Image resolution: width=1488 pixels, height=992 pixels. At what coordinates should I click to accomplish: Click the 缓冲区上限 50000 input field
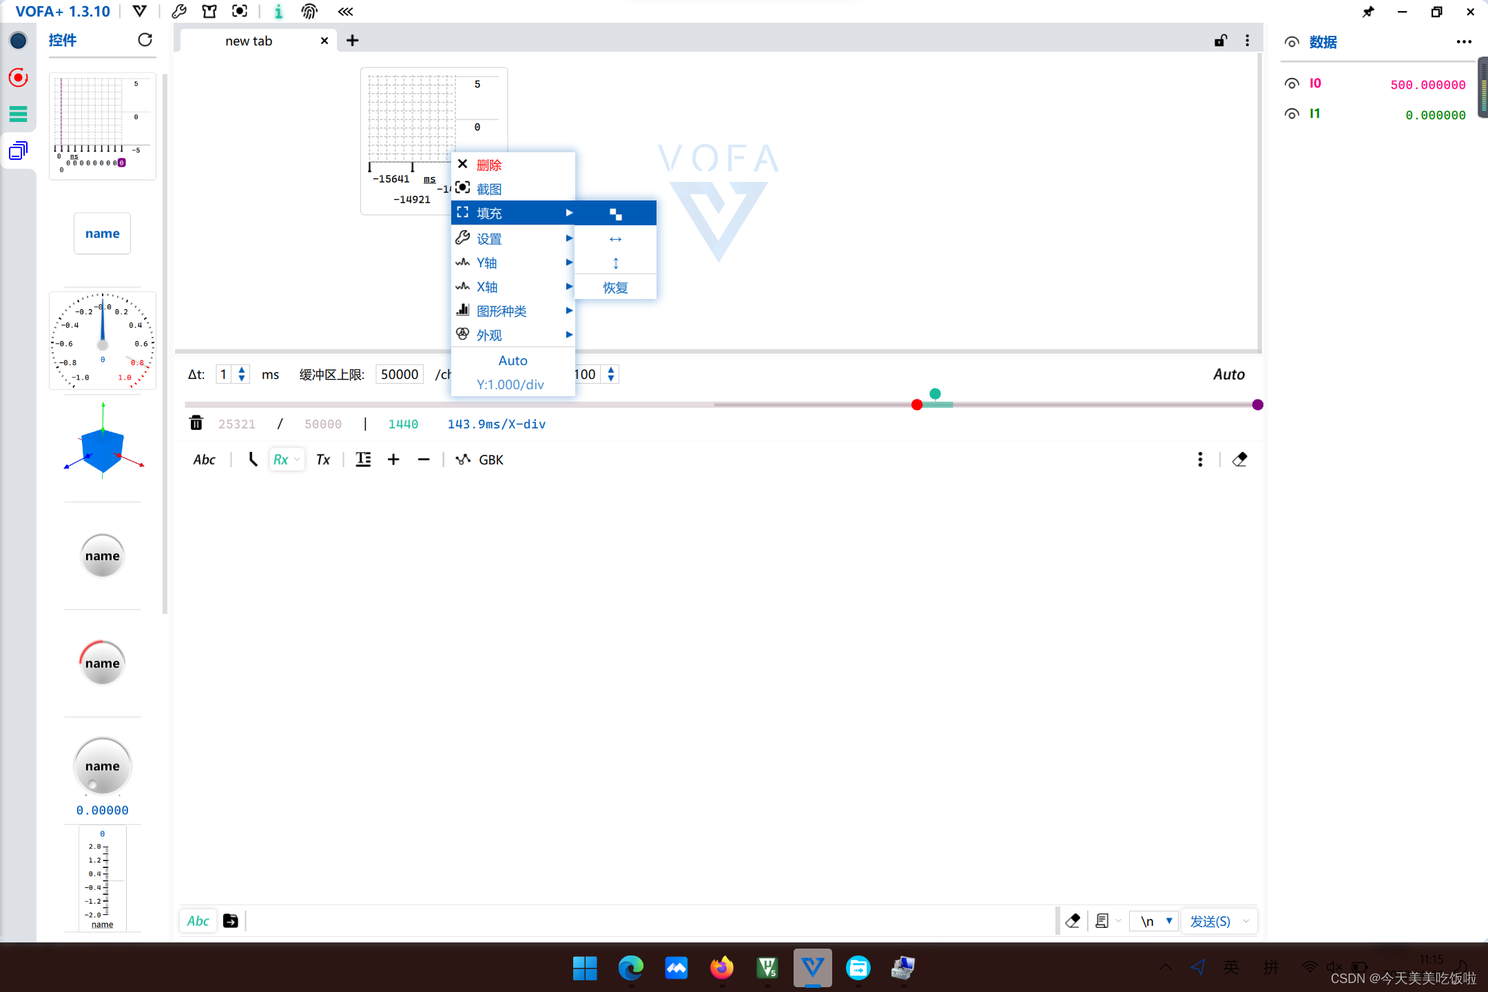point(400,374)
